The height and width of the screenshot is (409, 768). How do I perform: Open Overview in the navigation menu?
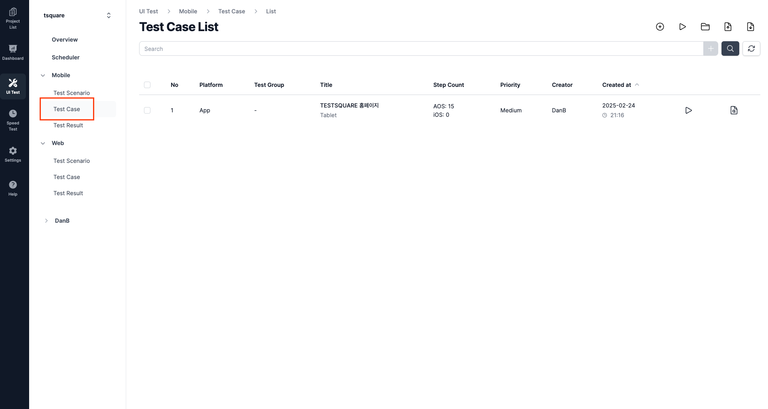(x=65, y=40)
